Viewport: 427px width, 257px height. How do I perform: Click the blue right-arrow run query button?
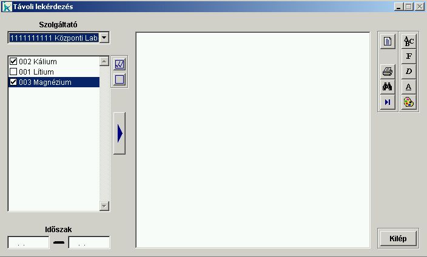[x=119, y=133]
